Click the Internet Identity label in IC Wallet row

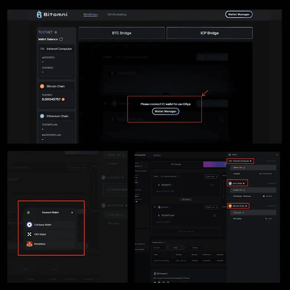[x=266, y=174]
